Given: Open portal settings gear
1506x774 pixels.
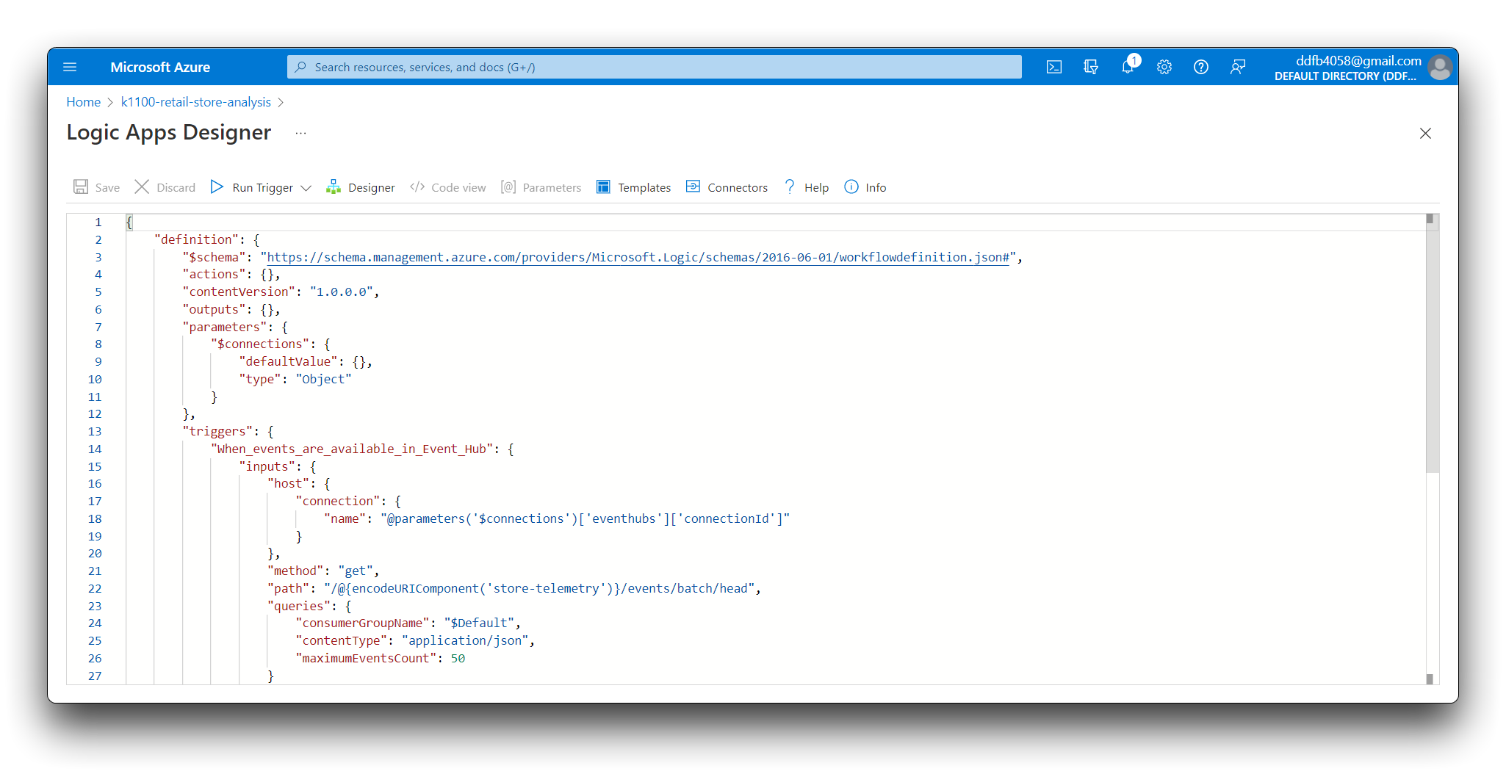Looking at the screenshot, I should (x=1164, y=67).
